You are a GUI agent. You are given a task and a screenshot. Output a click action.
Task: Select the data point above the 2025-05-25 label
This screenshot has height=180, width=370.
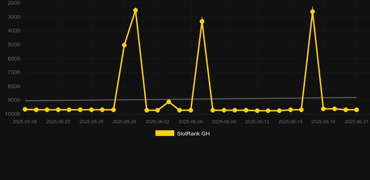tap(91, 110)
